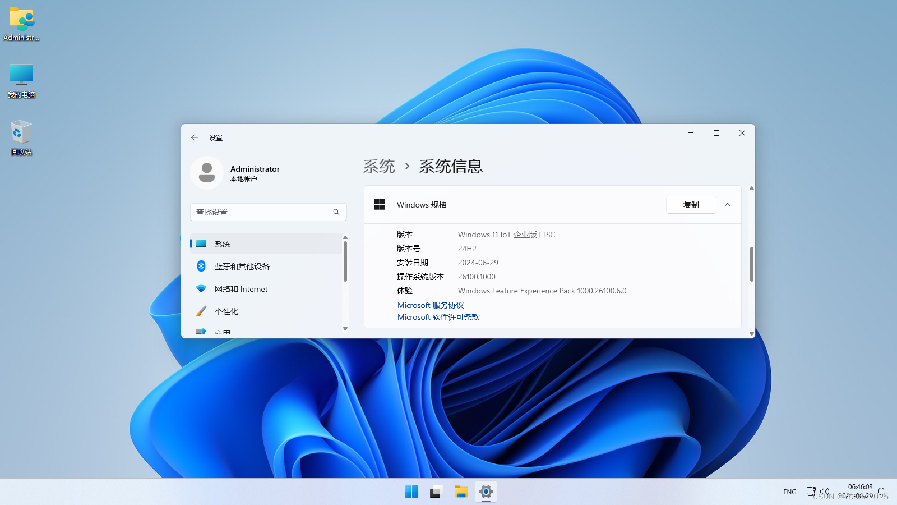Image resolution: width=897 pixels, height=505 pixels.
Task: Select 蓝牙和其他设备 in sidebar
Action: [266, 267]
